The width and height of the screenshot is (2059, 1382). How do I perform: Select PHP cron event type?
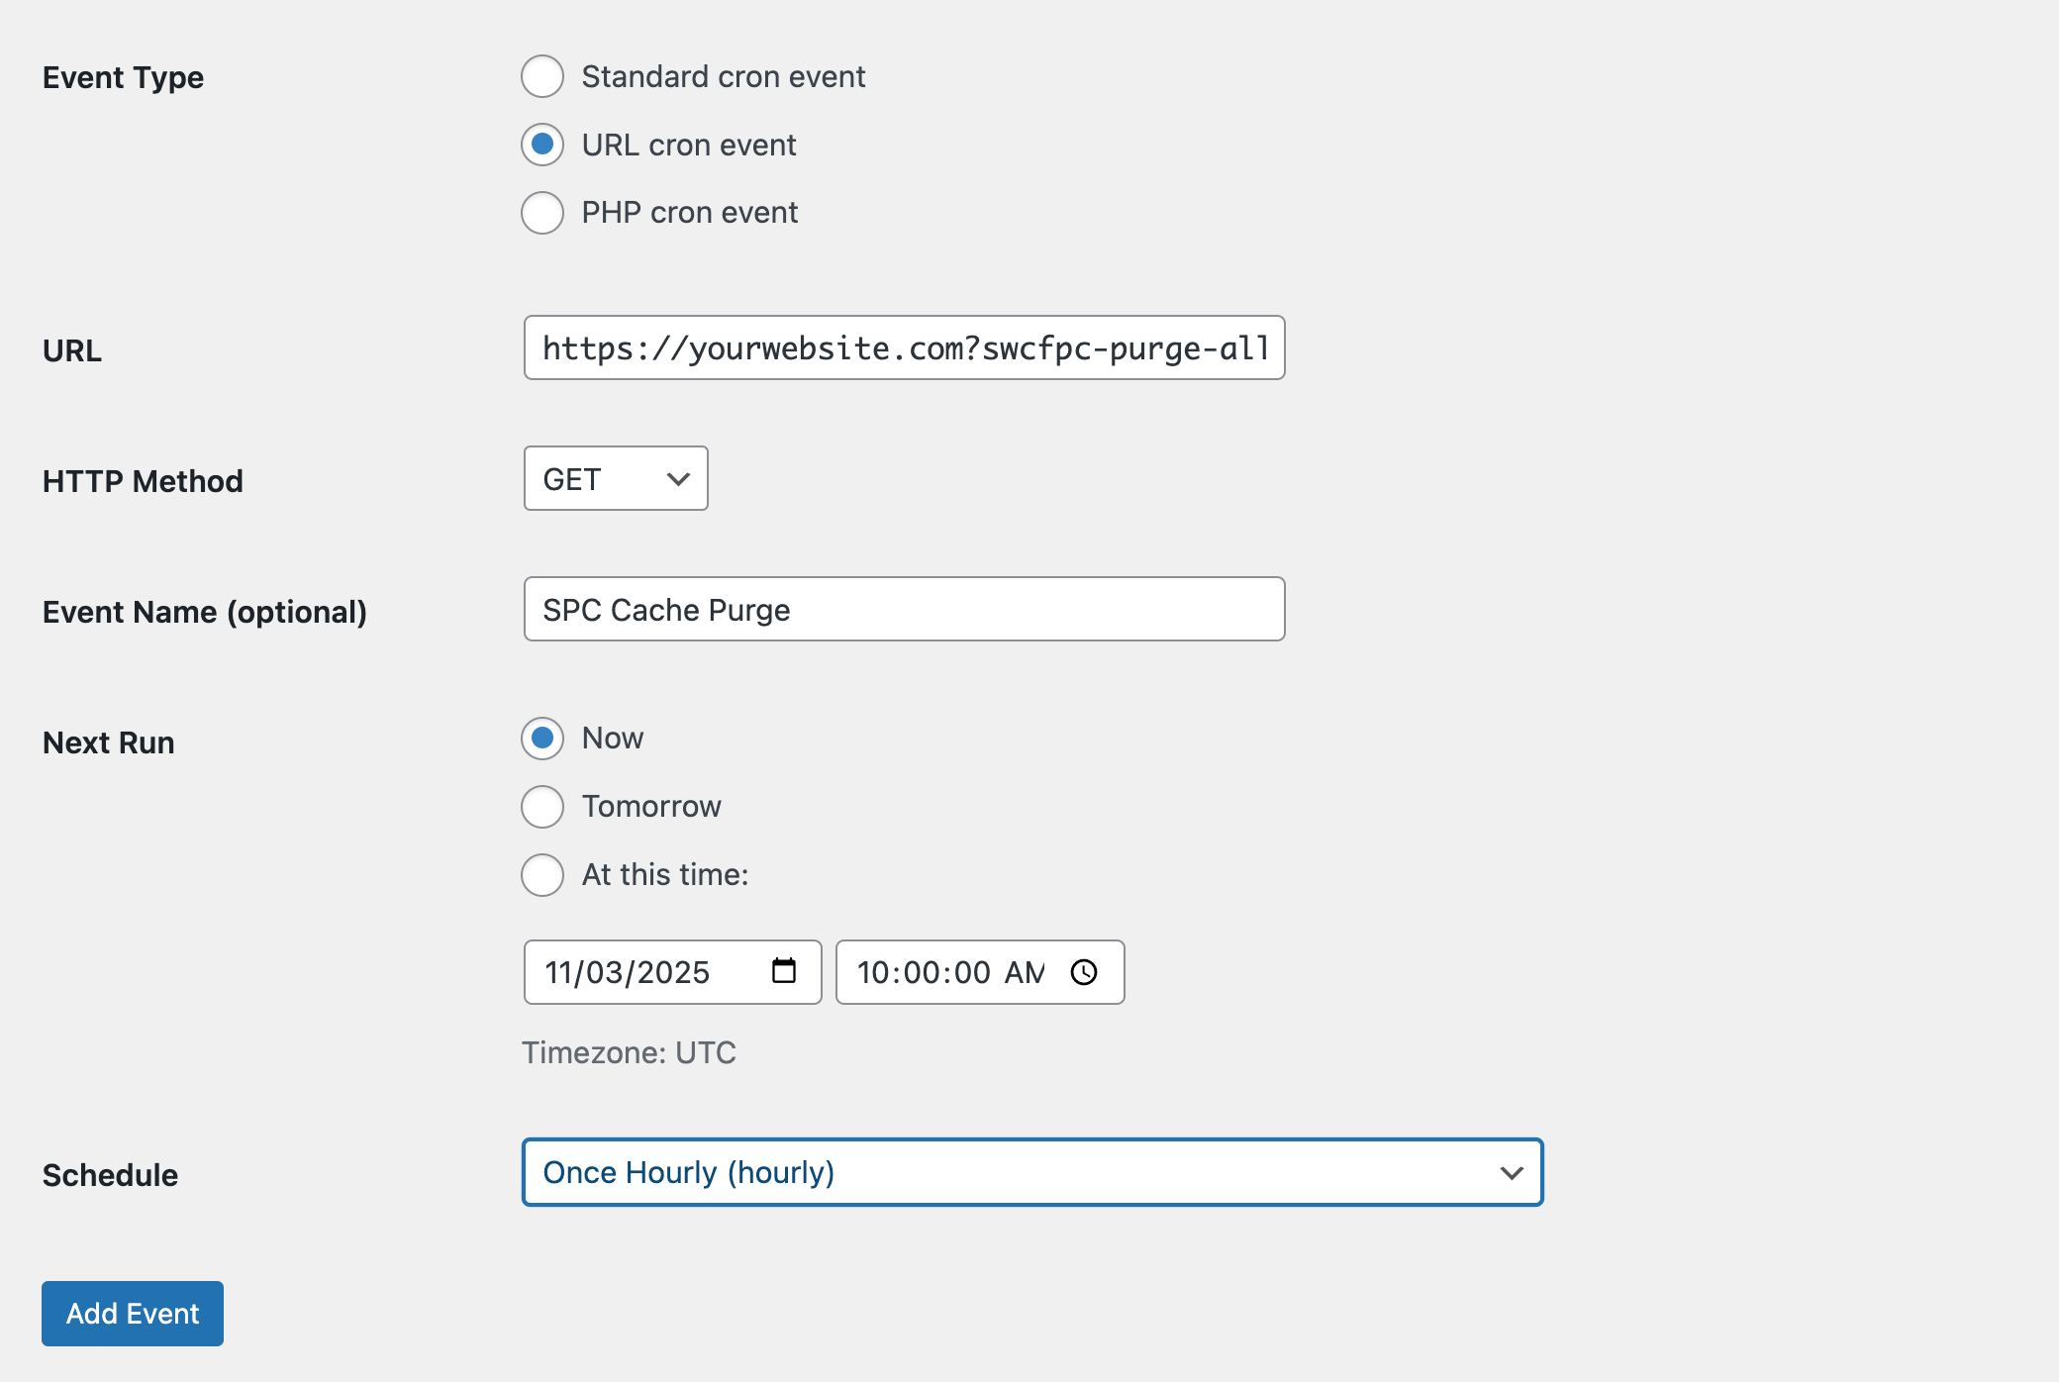(542, 213)
